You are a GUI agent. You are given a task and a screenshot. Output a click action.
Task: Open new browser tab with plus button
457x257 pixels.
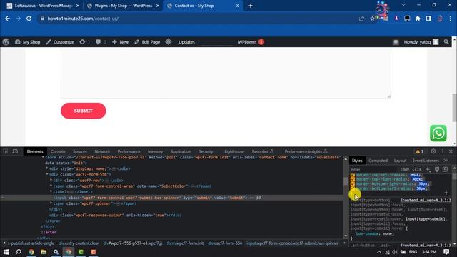coord(251,6)
